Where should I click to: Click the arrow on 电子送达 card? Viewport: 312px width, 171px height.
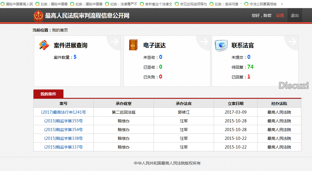(204, 42)
